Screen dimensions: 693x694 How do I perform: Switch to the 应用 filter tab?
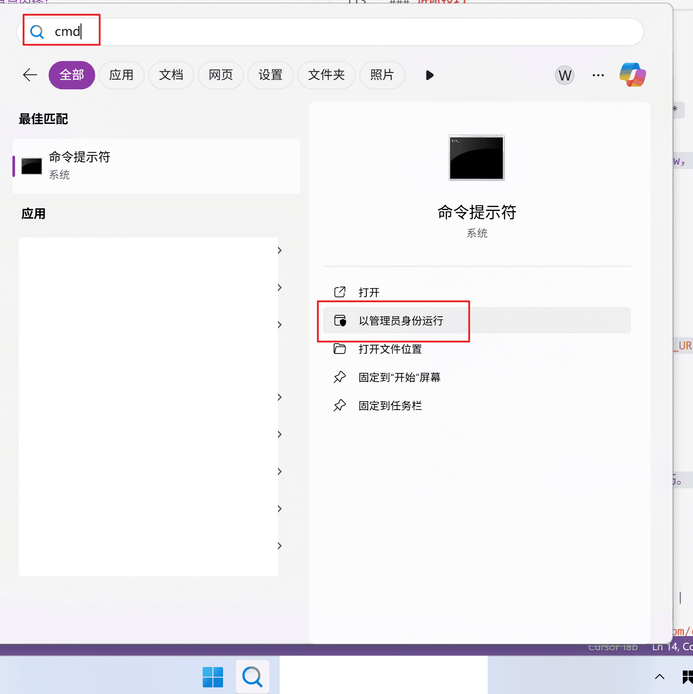121,75
